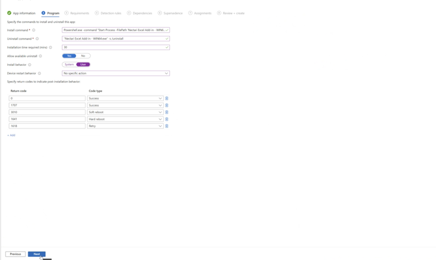Delete the 1618 Retry row

[167, 126]
